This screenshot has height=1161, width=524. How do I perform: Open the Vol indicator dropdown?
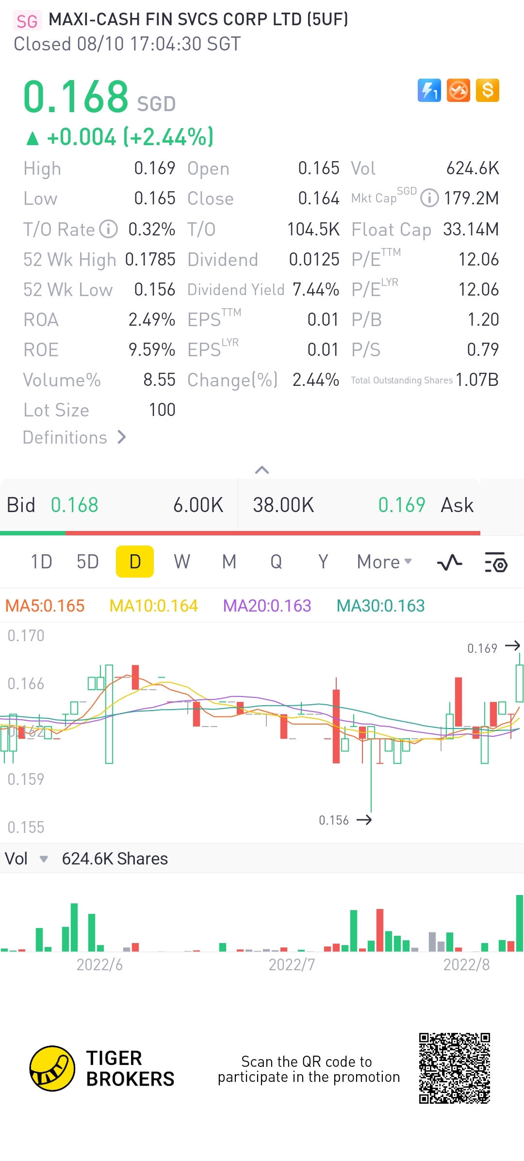pos(44,859)
